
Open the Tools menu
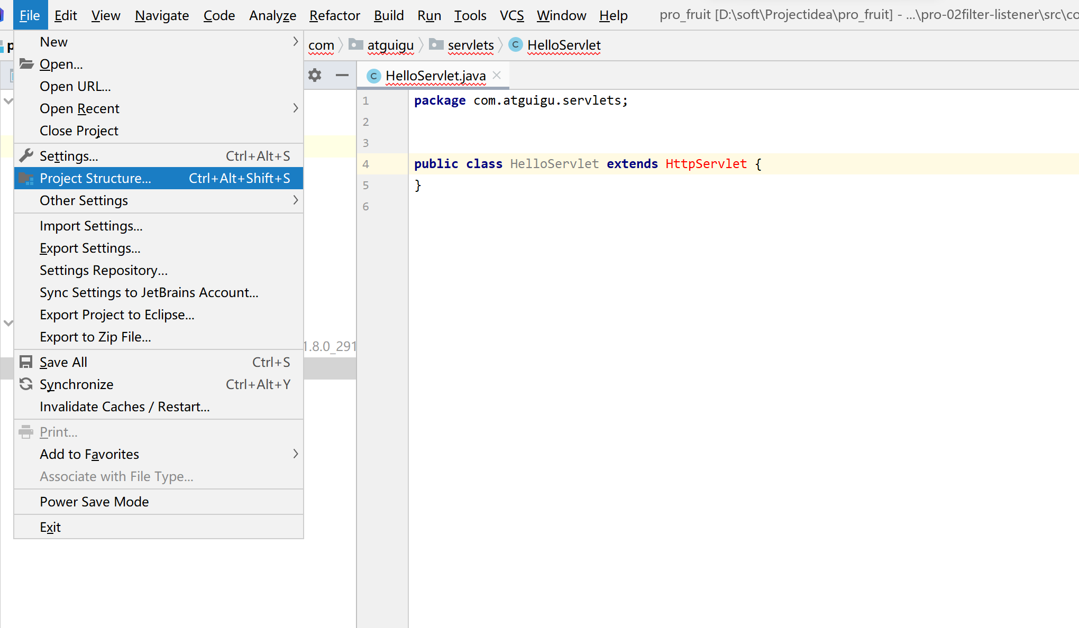coord(470,15)
